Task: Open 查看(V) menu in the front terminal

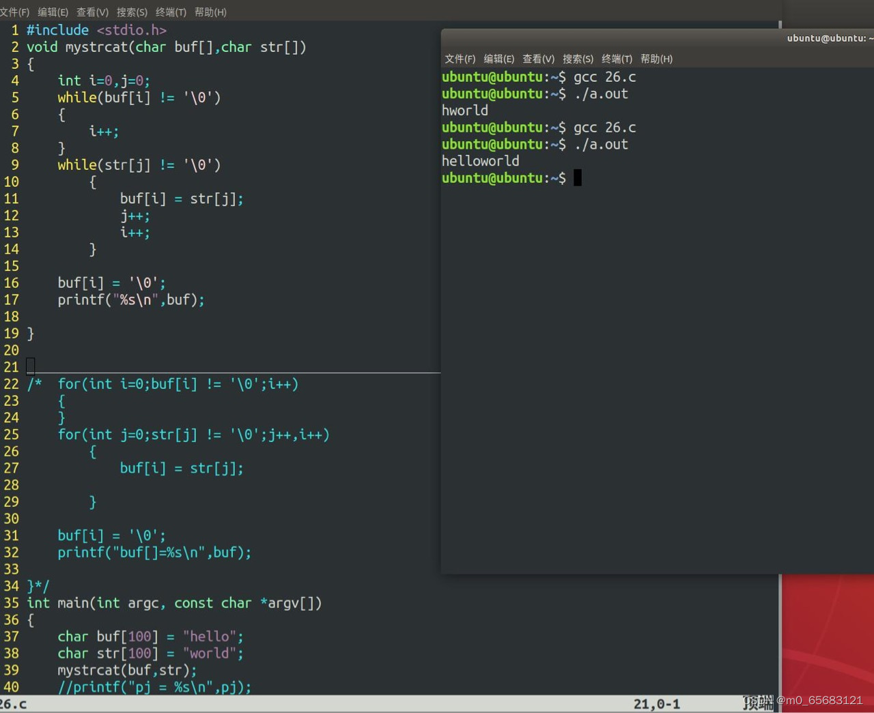Action: 538,59
